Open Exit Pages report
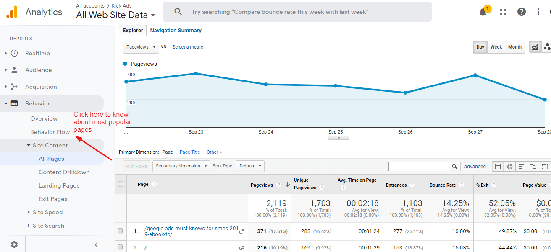 point(53,199)
